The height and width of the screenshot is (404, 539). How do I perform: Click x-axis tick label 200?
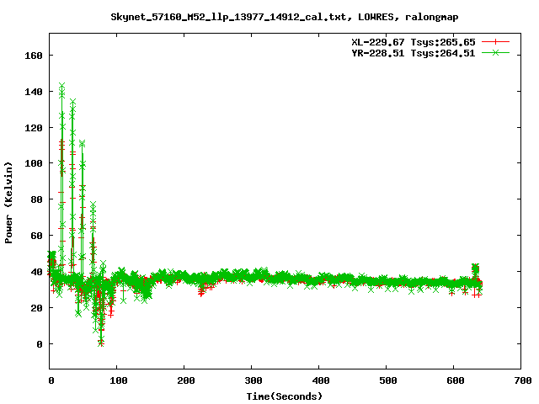point(186,380)
